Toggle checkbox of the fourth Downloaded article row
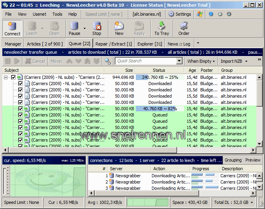The width and height of the screenshot is (265, 209). pos(20,102)
